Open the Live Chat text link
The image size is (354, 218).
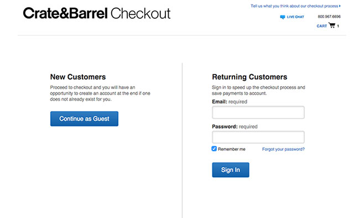pos(295,17)
